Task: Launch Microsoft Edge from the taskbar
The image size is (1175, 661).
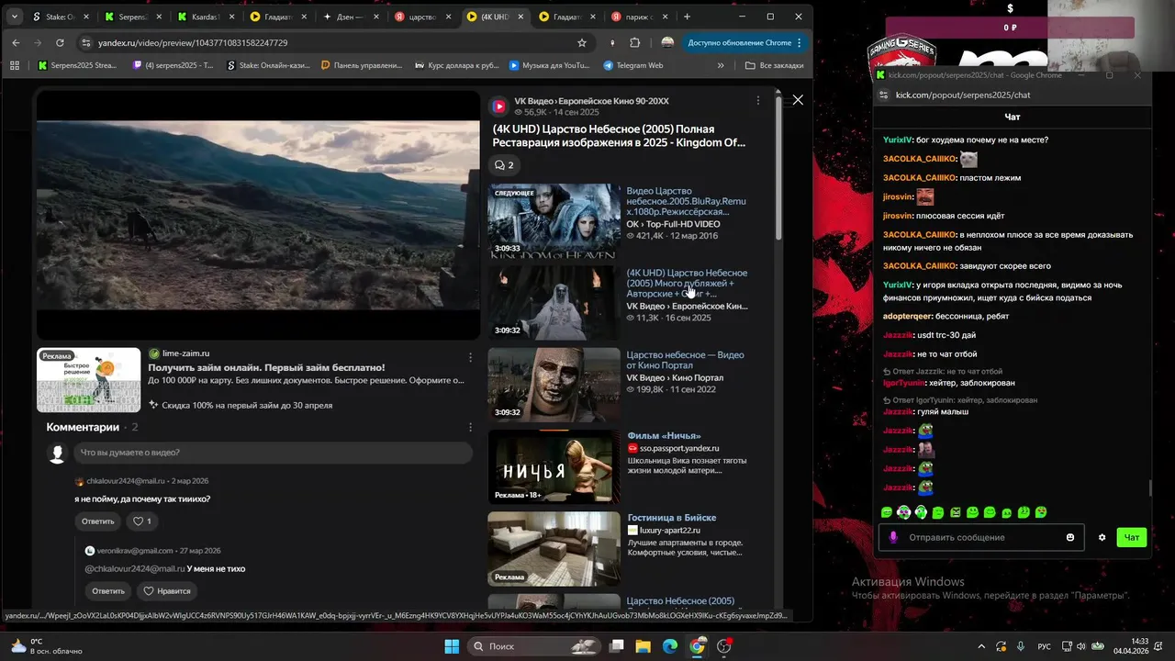Action: click(x=670, y=646)
